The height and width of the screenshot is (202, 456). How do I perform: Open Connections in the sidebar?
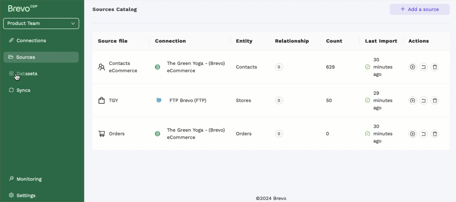click(x=31, y=41)
